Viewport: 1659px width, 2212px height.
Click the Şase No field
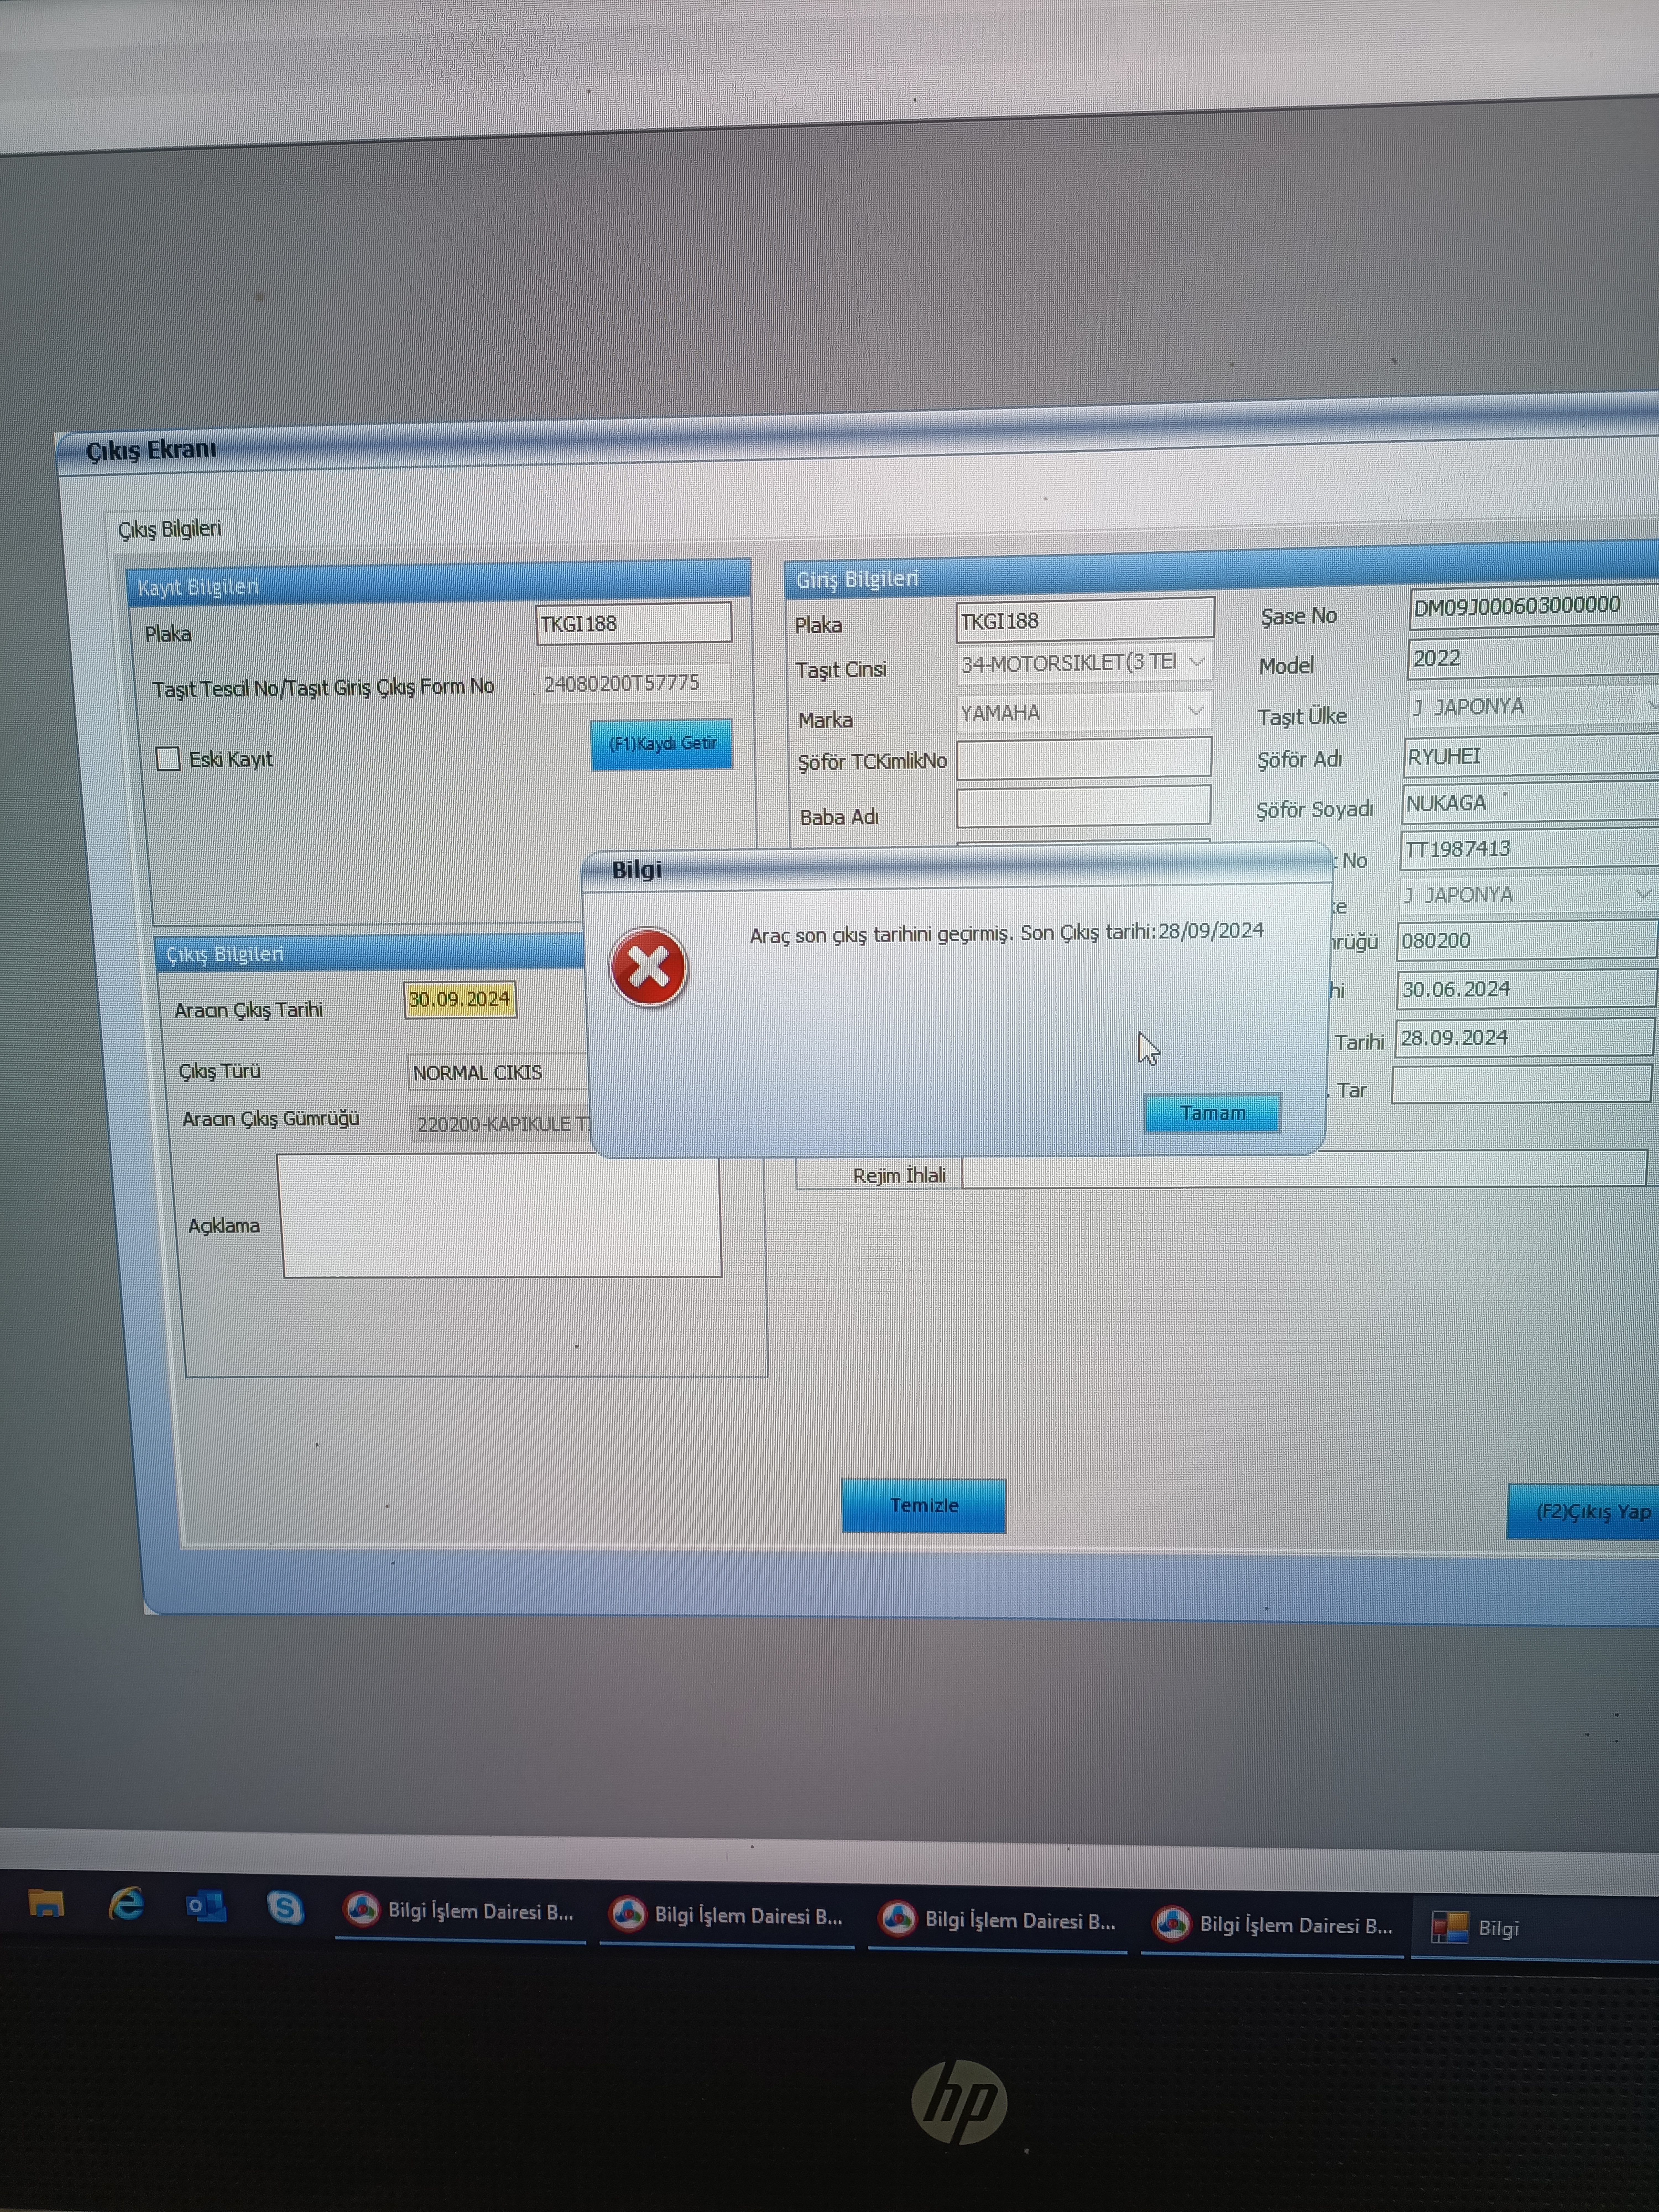(x=1534, y=606)
